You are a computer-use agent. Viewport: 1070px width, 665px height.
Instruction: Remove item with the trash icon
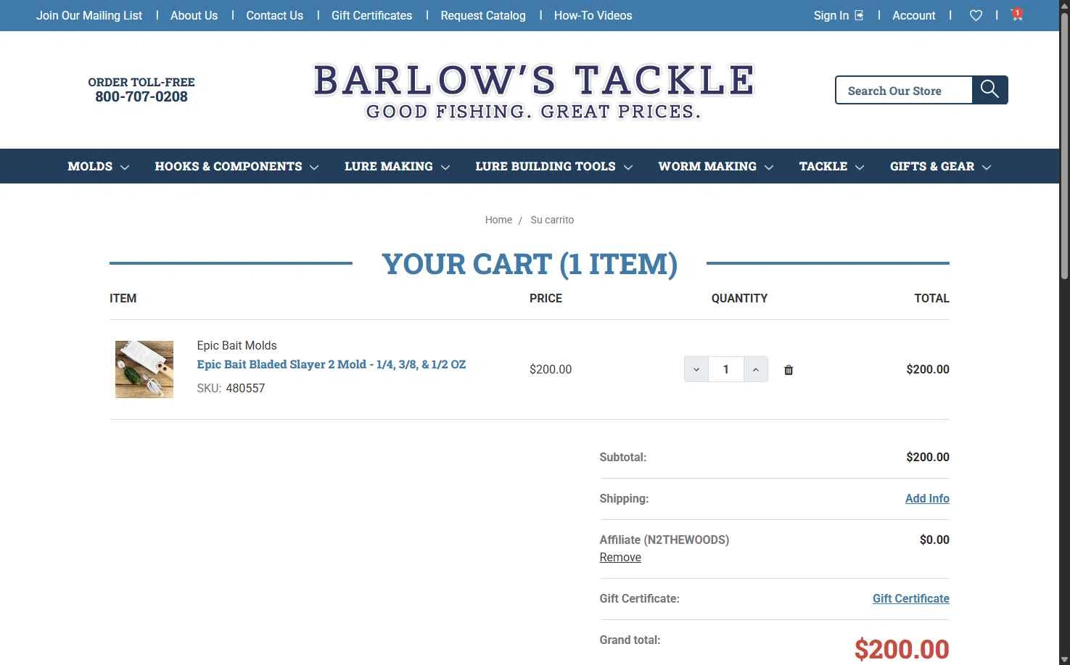pyautogui.click(x=789, y=370)
